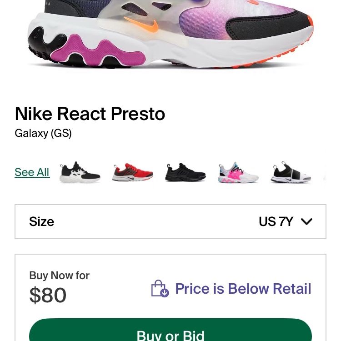Open the See All variants link
The image size is (341, 341).
[x=32, y=172]
